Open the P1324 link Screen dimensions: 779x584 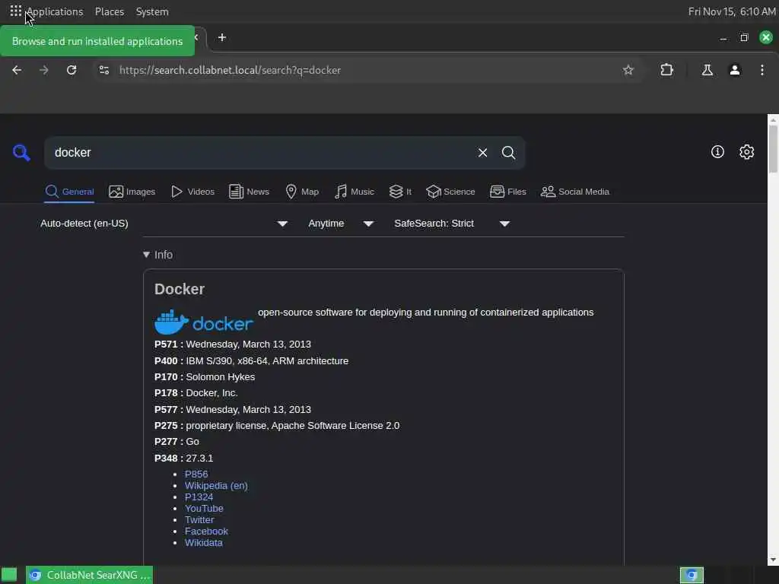coord(199,497)
